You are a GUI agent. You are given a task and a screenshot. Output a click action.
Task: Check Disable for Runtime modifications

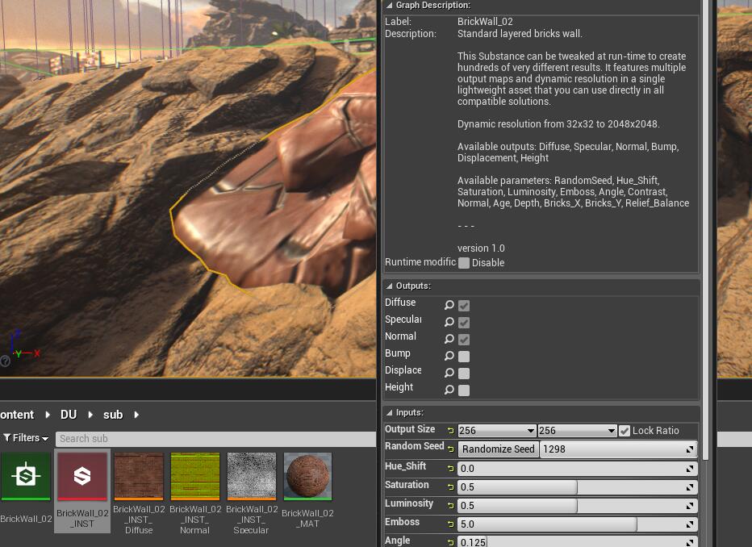pos(464,263)
